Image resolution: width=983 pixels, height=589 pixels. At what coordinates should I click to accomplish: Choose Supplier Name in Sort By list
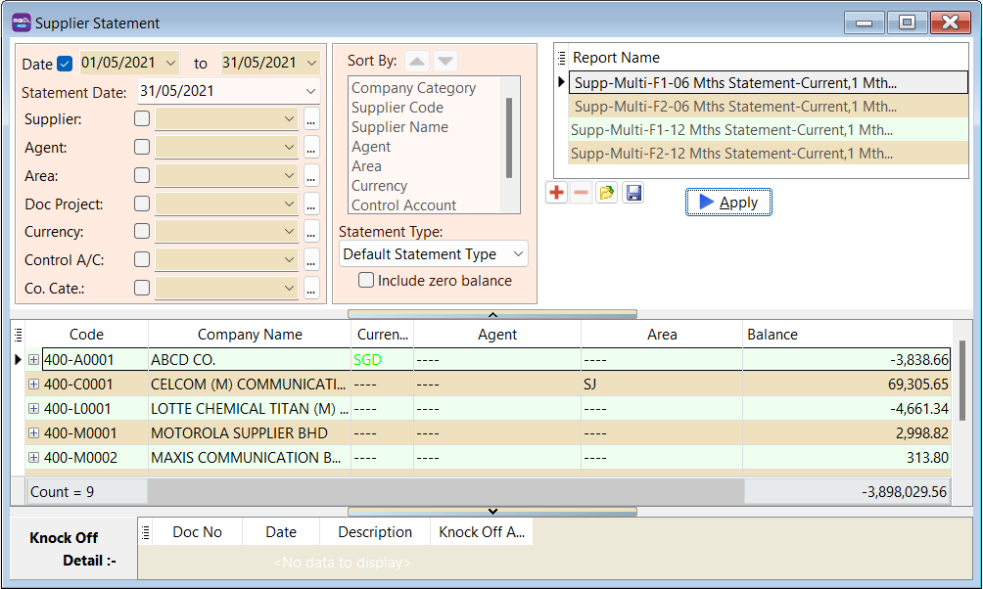399,127
